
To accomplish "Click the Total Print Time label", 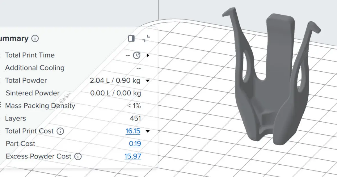I will point(30,55).
